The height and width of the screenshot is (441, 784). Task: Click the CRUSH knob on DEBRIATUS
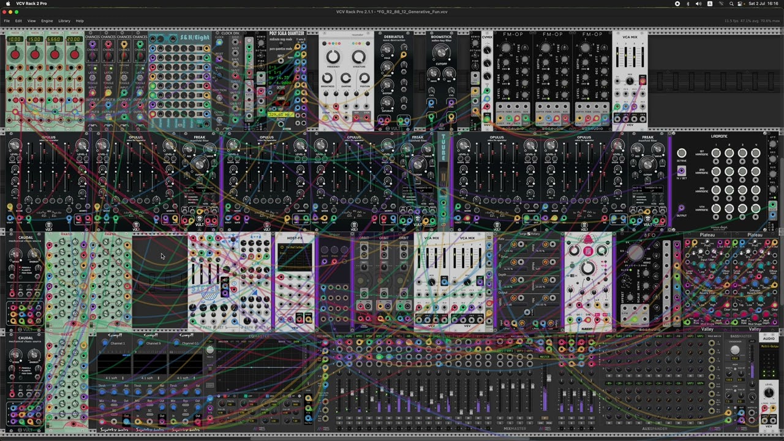pyautogui.click(x=386, y=66)
